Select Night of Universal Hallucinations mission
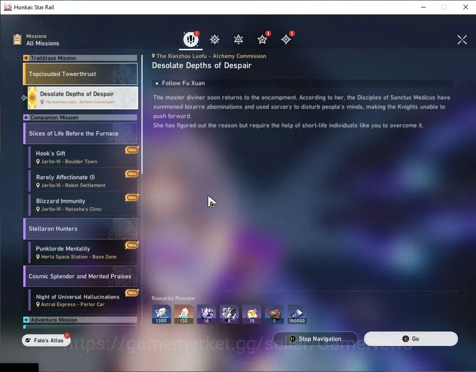476x372 pixels. [83, 300]
